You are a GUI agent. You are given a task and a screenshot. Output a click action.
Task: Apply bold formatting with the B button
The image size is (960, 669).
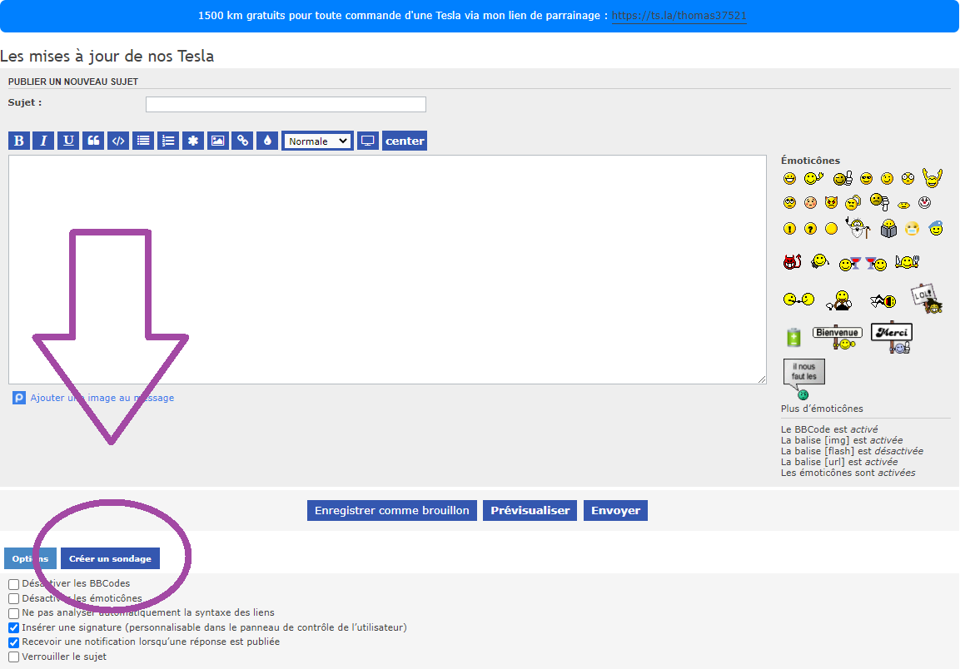19,141
